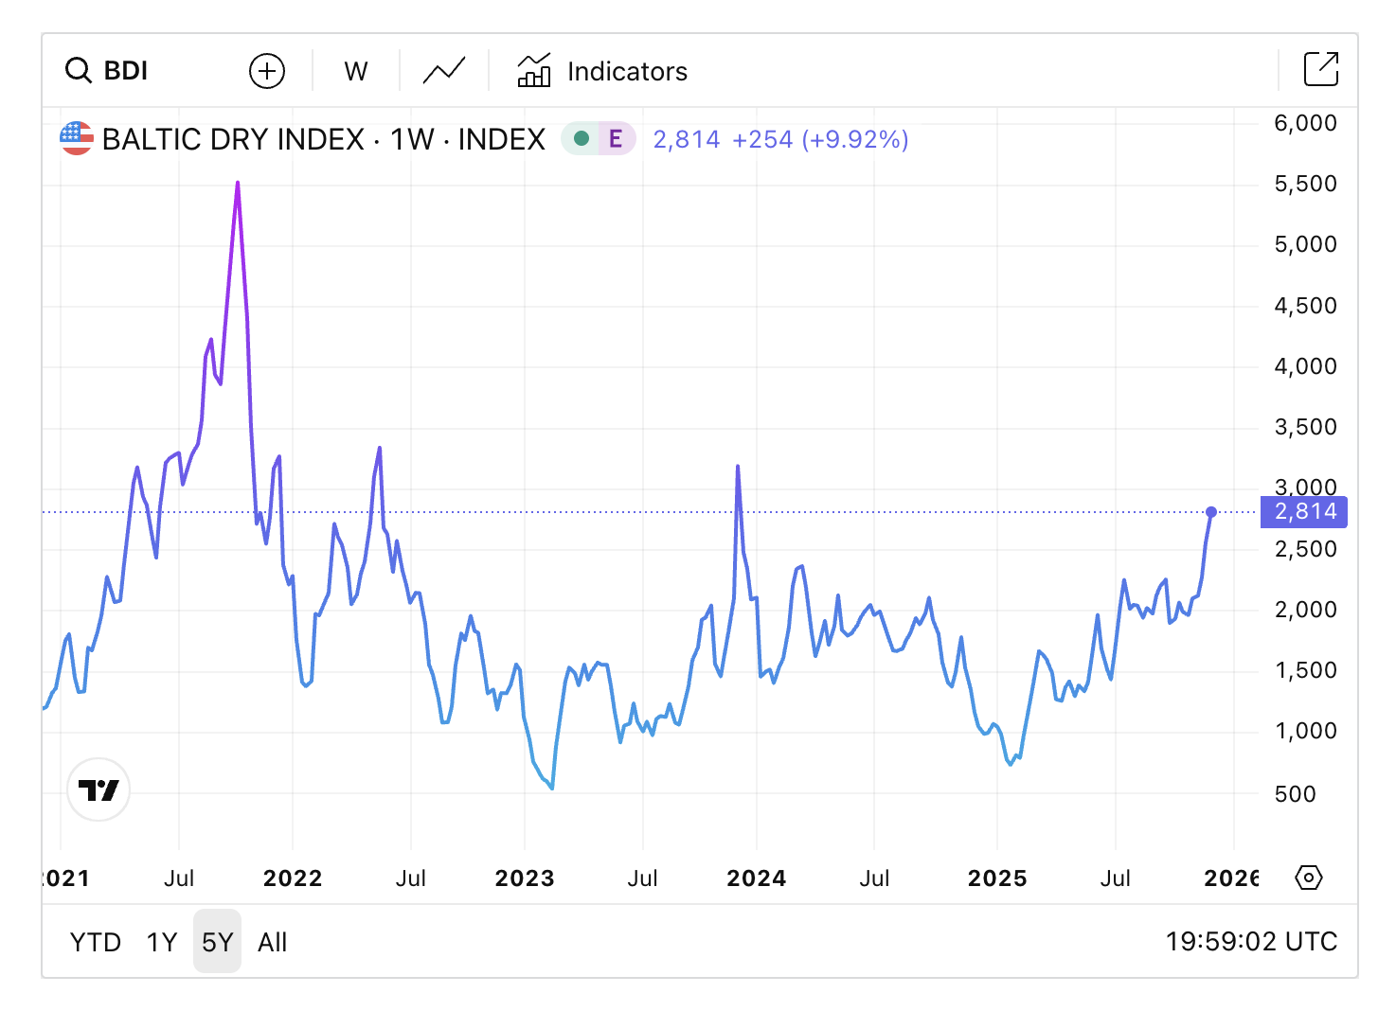
Task: Click the 4,500 price axis label
Action: tap(1305, 306)
